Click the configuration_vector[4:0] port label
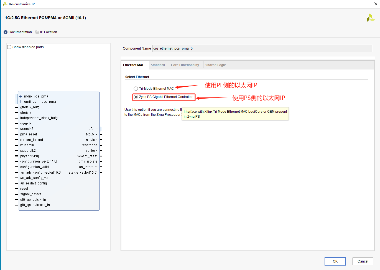Image resolution: width=380 pixels, height=270 pixels. [x=39, y=161]
